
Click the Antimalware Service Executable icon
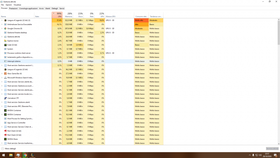click(x=5, y=24)
